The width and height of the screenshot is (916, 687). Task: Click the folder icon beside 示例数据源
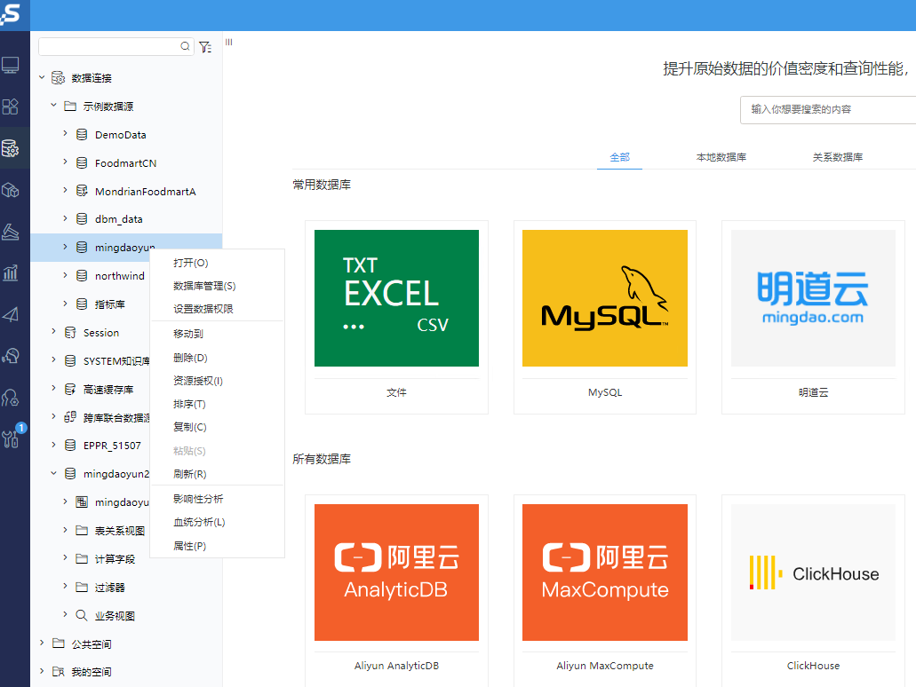(70, 107)
